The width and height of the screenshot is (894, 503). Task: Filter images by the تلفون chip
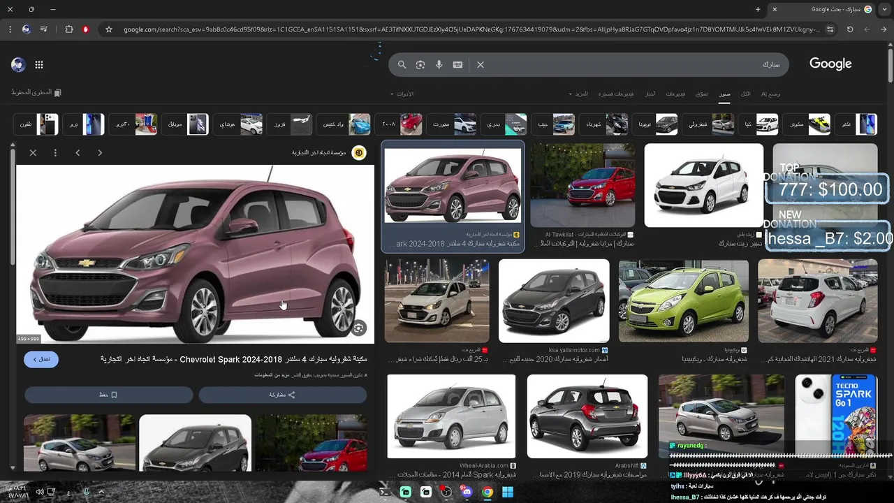click(36, 124)
